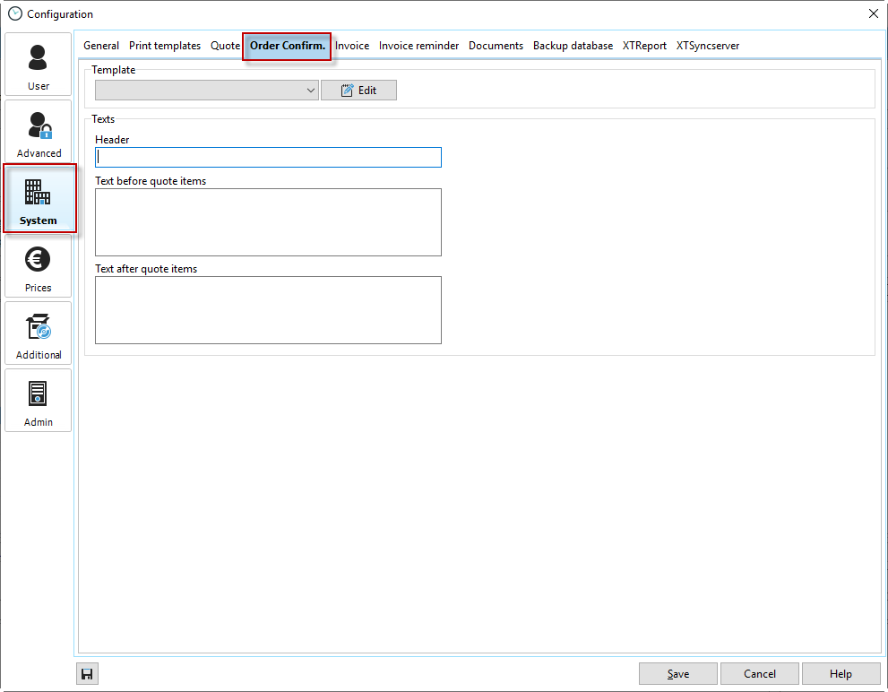Open the Print templates tab
Screen dimensions: 888x692
(x=165, y=46)
